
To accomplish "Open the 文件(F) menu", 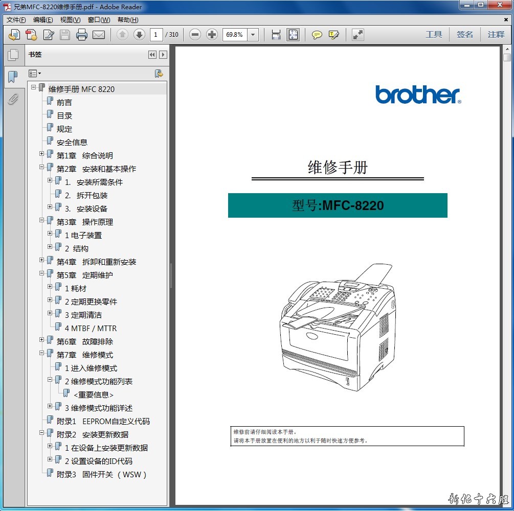I will click(16, 20).
